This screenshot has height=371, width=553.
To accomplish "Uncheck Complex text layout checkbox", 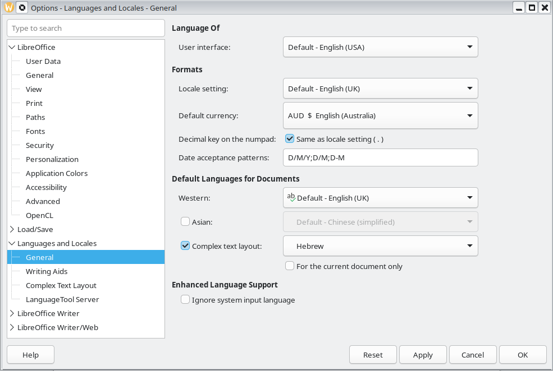I will click(185, 245).
